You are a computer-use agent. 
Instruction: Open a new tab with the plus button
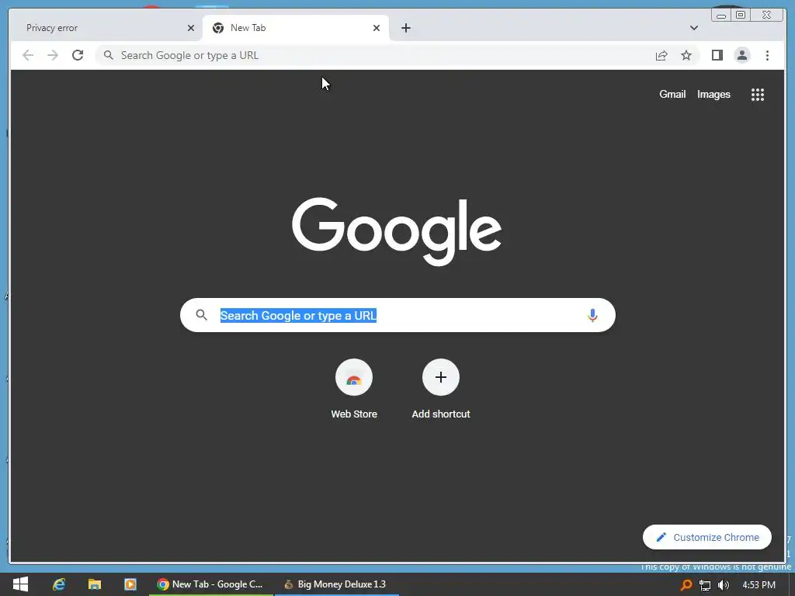coord(405,28)
